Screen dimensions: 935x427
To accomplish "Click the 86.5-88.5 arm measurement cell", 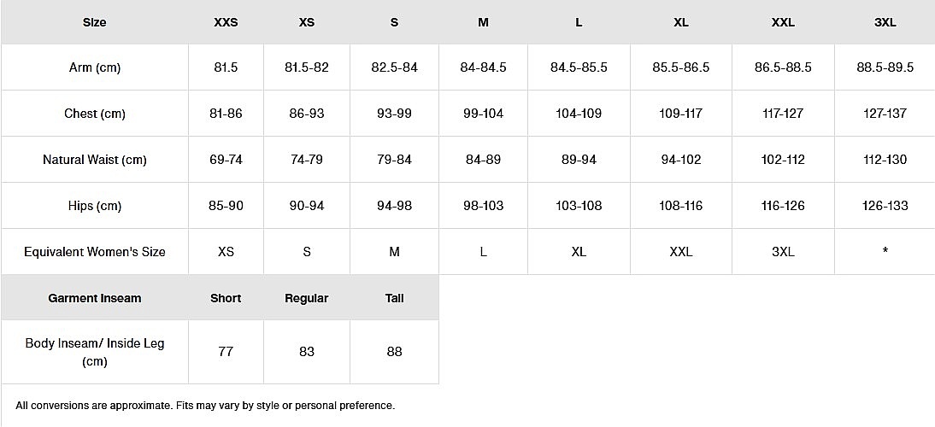I will tap(783, 67).
